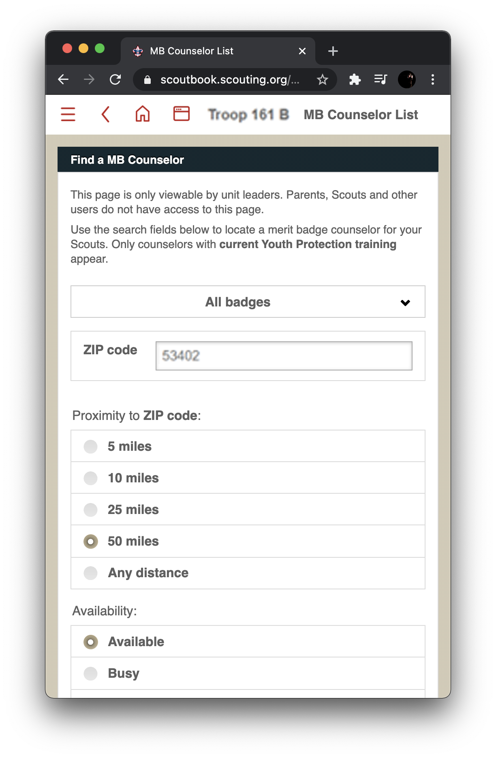Screen dimensions: 496x758
Task: Open the browser extensions puzzle icon
Action: click(355, 79)
